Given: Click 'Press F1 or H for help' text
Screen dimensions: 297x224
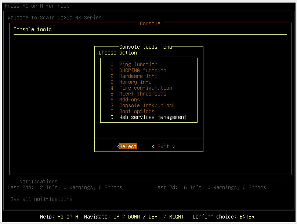Looking at the screenshot, I should click(37, 6).
